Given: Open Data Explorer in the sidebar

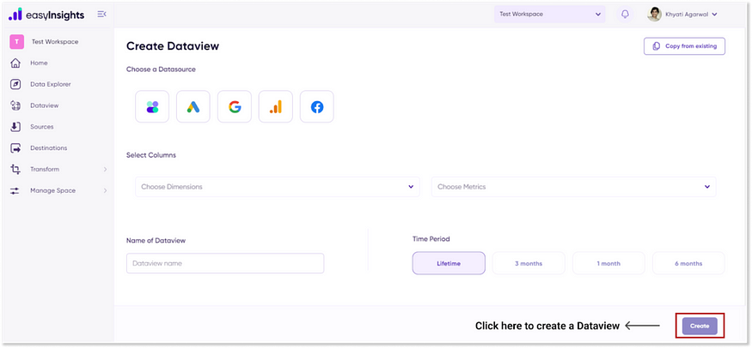Looking at the screenshot, I should point(50,84).
